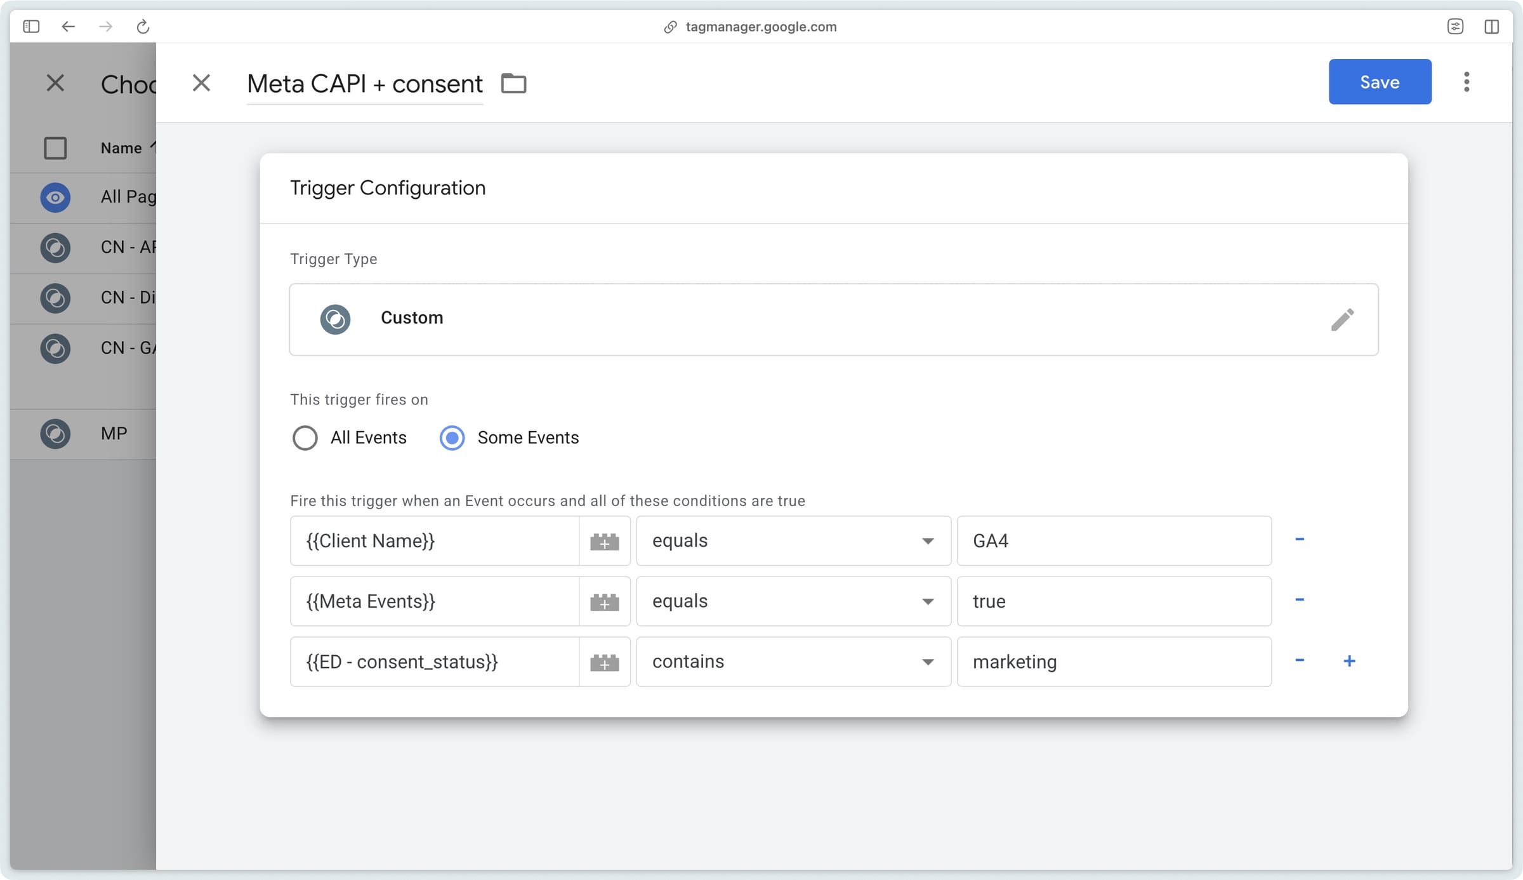Choose the MP trigger row text
The height and width of the screenshot is (880, 1523).
(114, 434)
